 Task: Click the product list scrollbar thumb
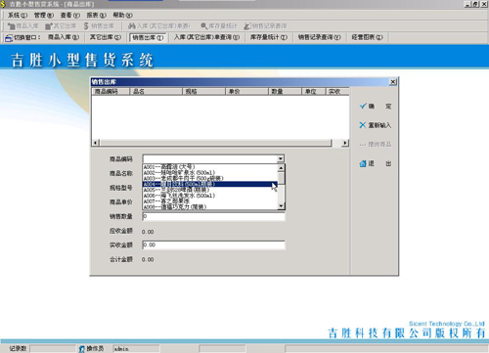tap(281, 178)
